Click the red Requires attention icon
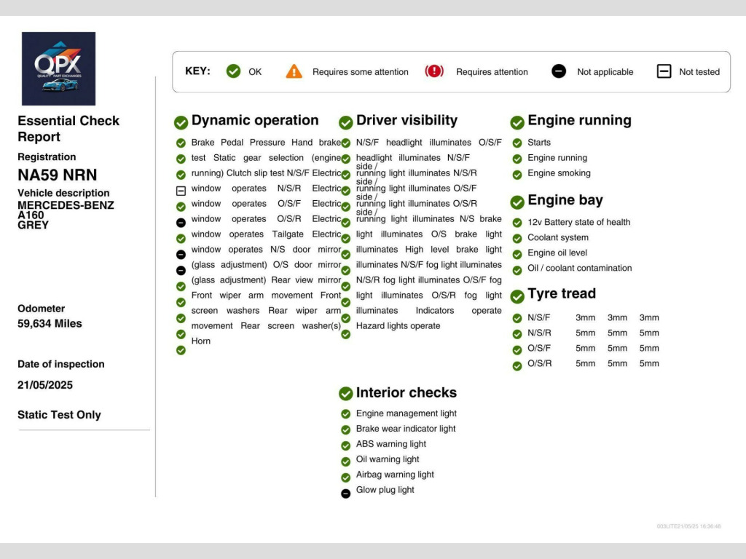This screenshot has height=559, width=746. [x=434, y=71]
